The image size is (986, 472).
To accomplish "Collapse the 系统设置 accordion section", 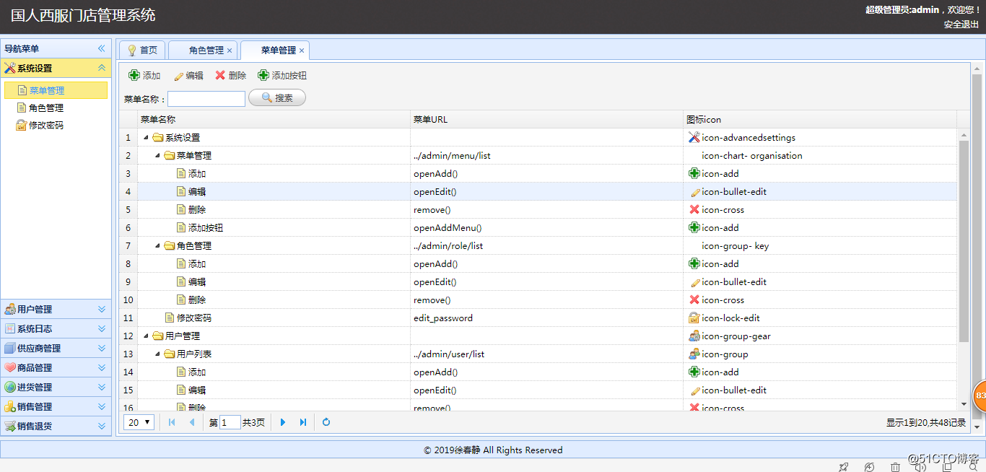I will click(x=102, y=68).
